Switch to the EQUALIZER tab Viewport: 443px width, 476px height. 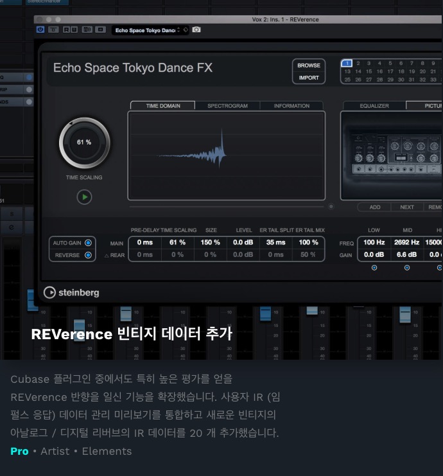[374, 105]
